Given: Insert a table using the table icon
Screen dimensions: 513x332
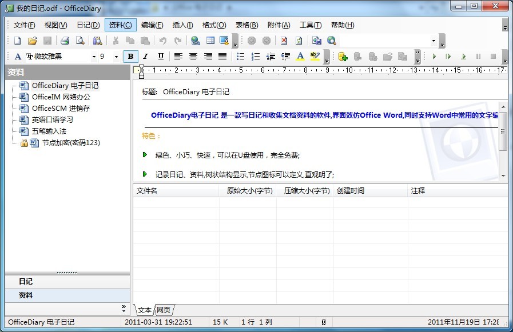Looking at the screenshot, I should pyautogui.click(x=210, y=41).
